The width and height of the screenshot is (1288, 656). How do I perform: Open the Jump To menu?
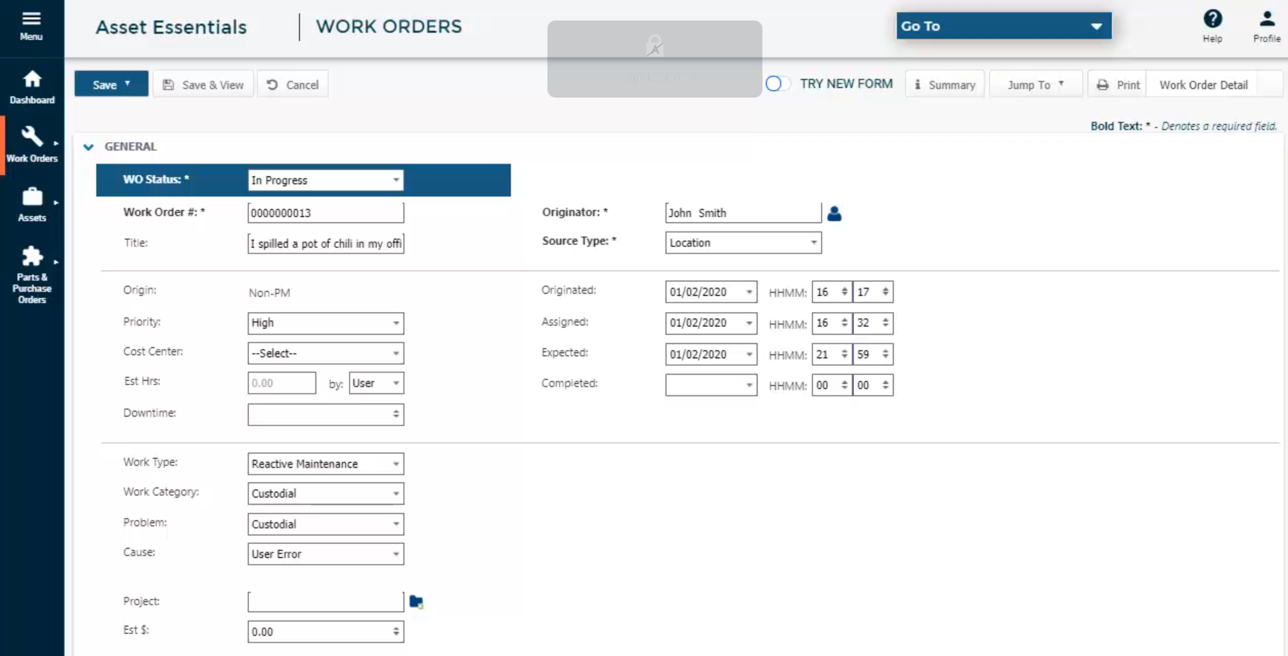click(1035, 84)
